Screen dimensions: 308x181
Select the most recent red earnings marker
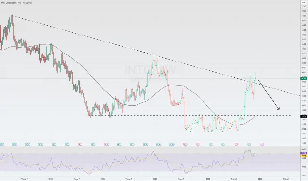tap(236, 144)
